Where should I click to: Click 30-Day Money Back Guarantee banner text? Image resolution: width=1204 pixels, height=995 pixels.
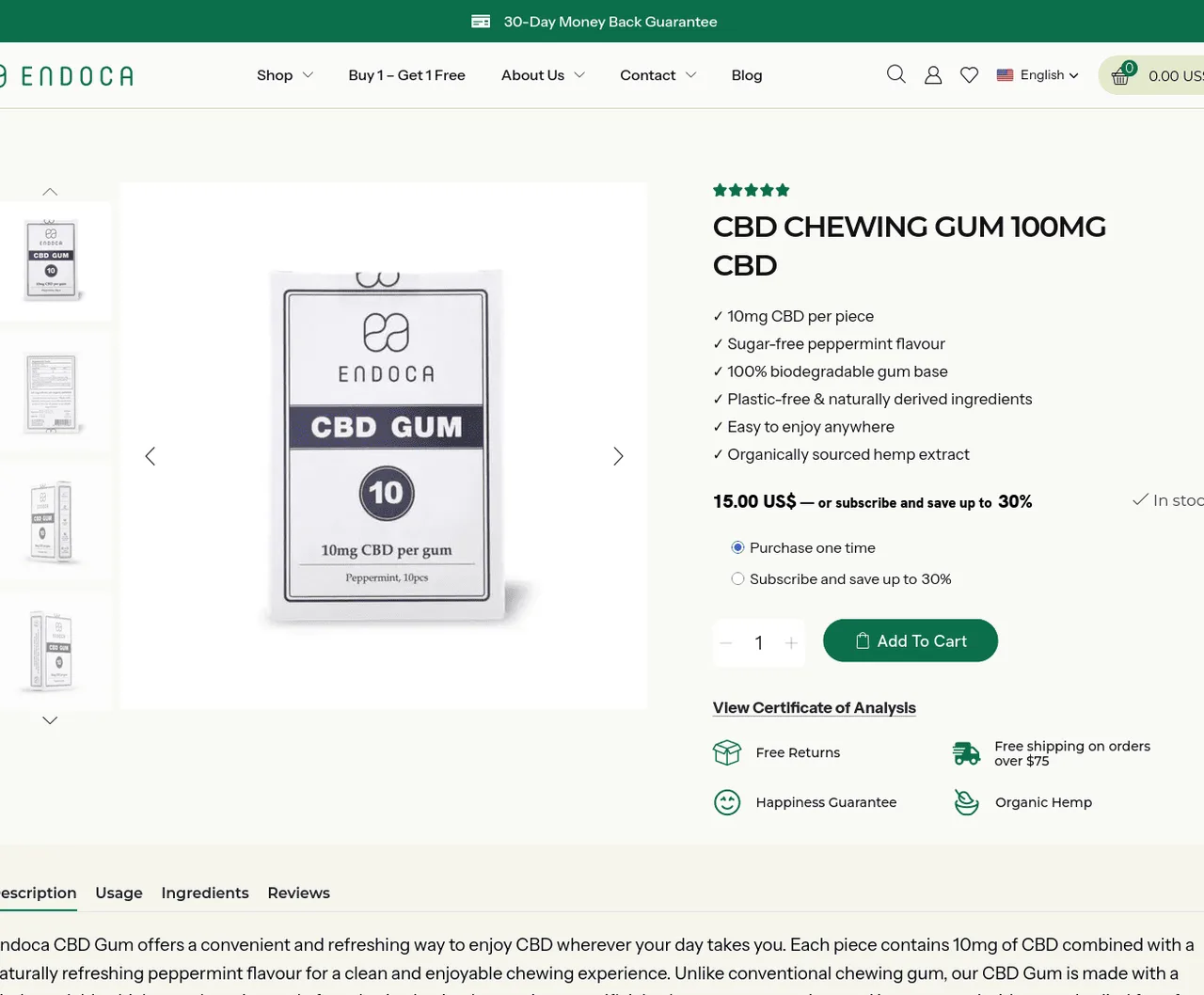pyautogui.click(x=610, y=22)
